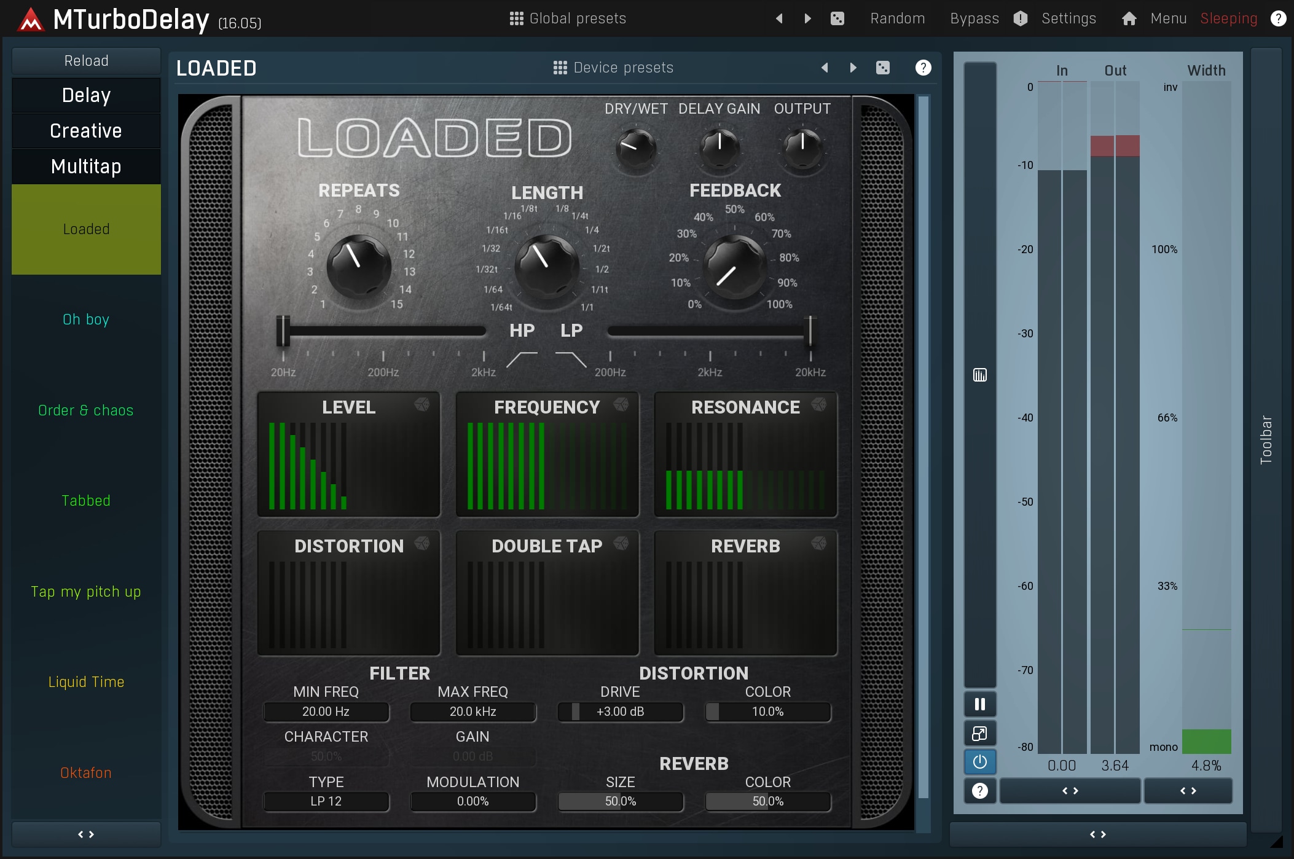Select the Tap my pitch up device

86,592
